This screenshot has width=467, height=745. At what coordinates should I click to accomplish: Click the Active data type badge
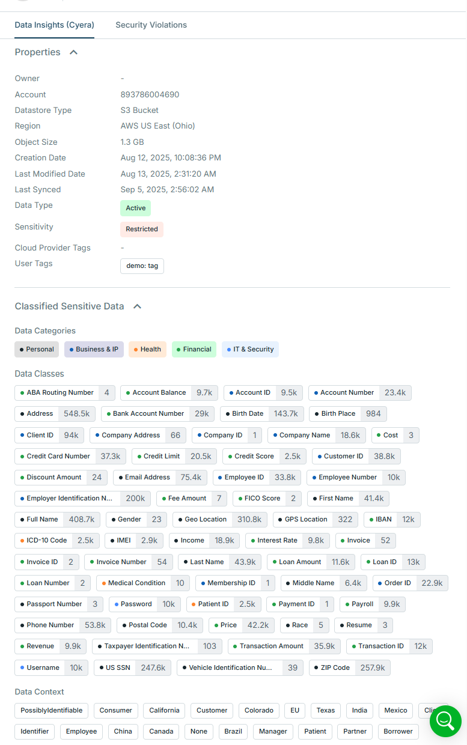click(135, 208)
